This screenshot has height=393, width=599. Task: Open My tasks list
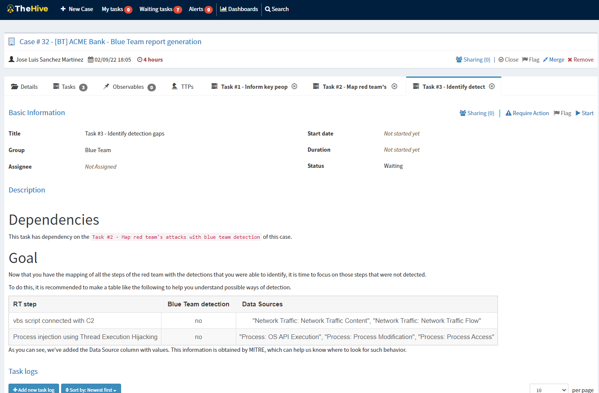[117, 9]
